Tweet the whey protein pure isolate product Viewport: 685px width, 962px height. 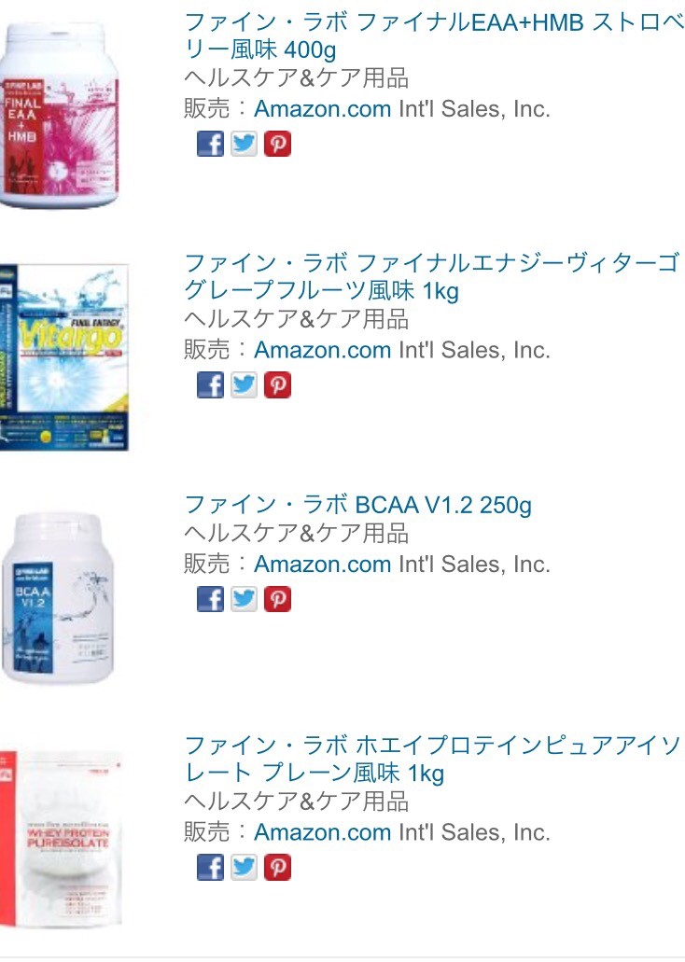pos(244,867)
